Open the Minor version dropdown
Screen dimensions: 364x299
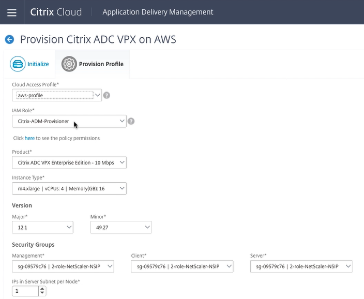pos(120,227)
